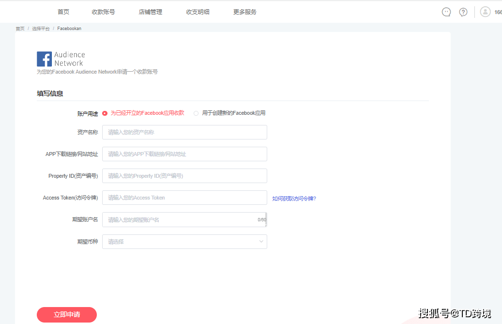Image resolution: width=502 pixels, height=324 pixels.
Task: Click the 选择平台 breadcrumb link
Action: coord(41,29)
